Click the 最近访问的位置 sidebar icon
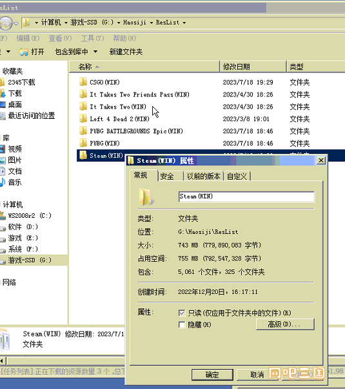The image size is (345, 389). click(3, 116)
